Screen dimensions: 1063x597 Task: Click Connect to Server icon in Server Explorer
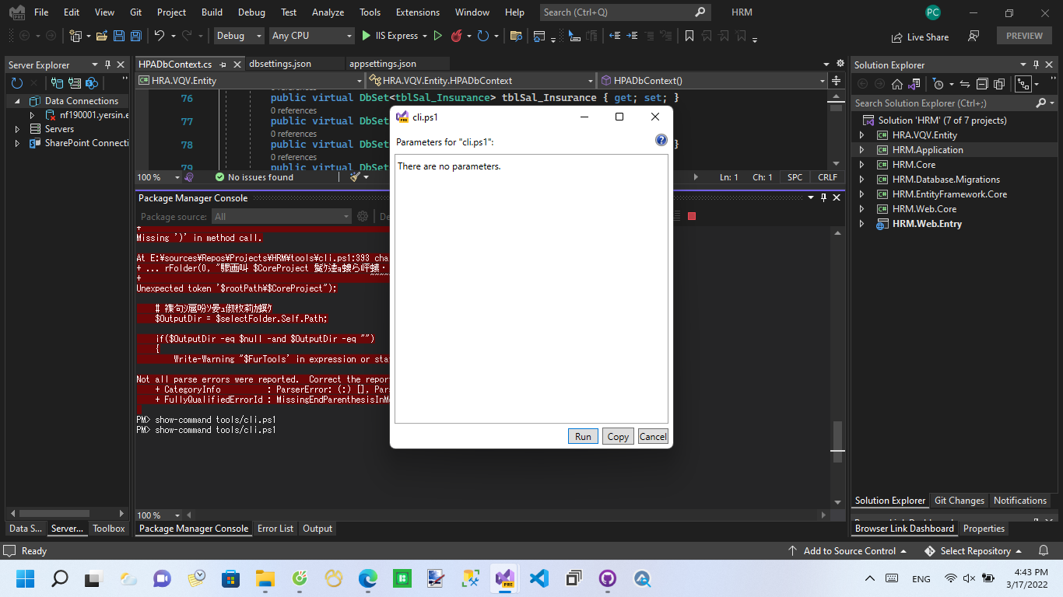[75, 83]
